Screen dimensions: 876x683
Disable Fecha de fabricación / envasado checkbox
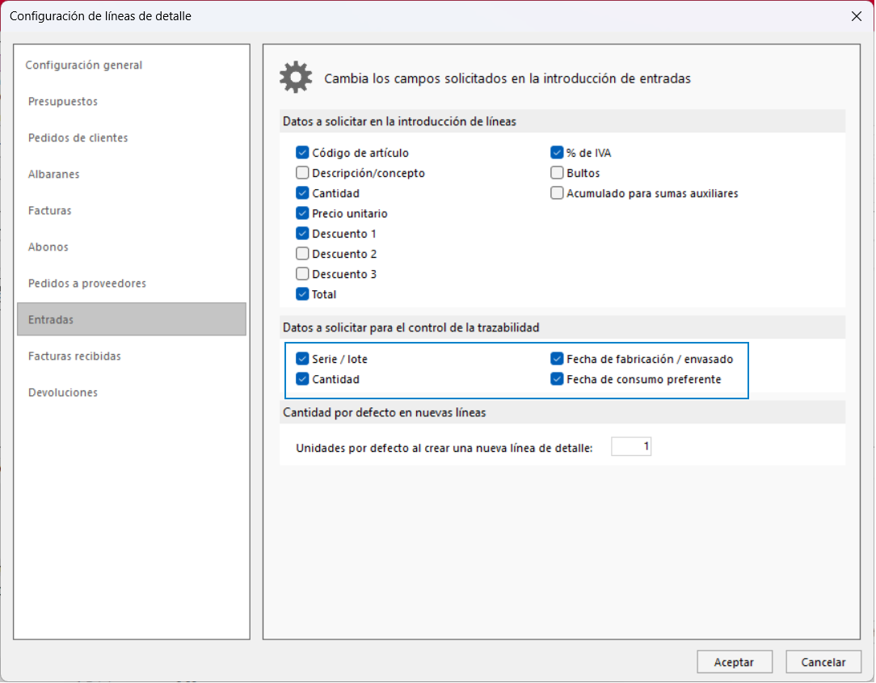[x=557, y=359]
